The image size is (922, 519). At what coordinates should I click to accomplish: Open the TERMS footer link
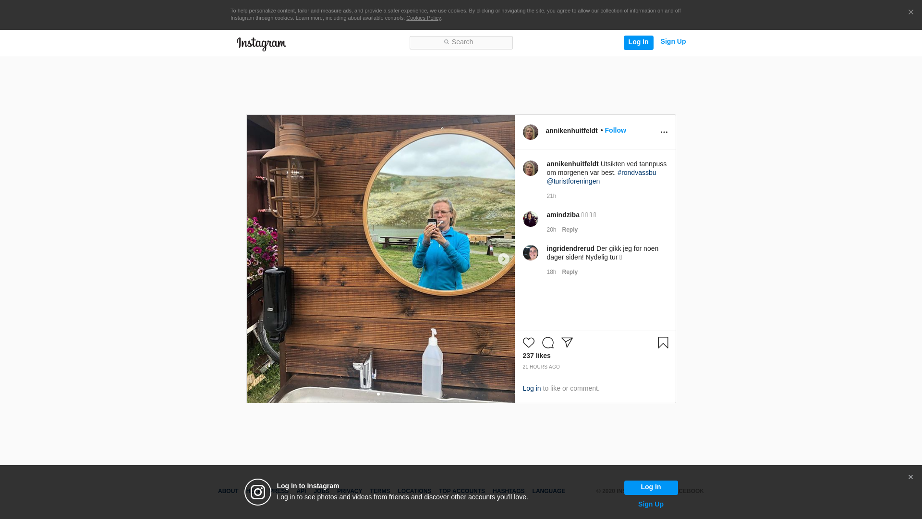click(x=379, y=491)
